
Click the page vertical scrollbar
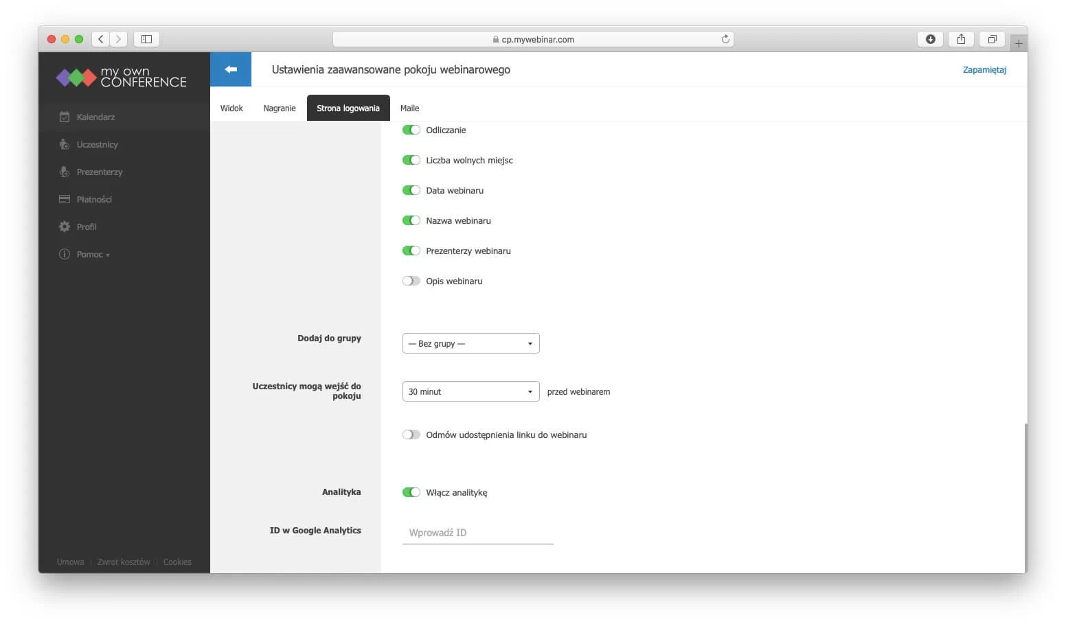(x=1025, y=498)
